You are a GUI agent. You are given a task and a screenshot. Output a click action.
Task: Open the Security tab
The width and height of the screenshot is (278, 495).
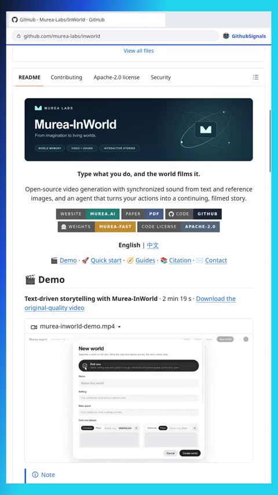(x=160, y=77)
